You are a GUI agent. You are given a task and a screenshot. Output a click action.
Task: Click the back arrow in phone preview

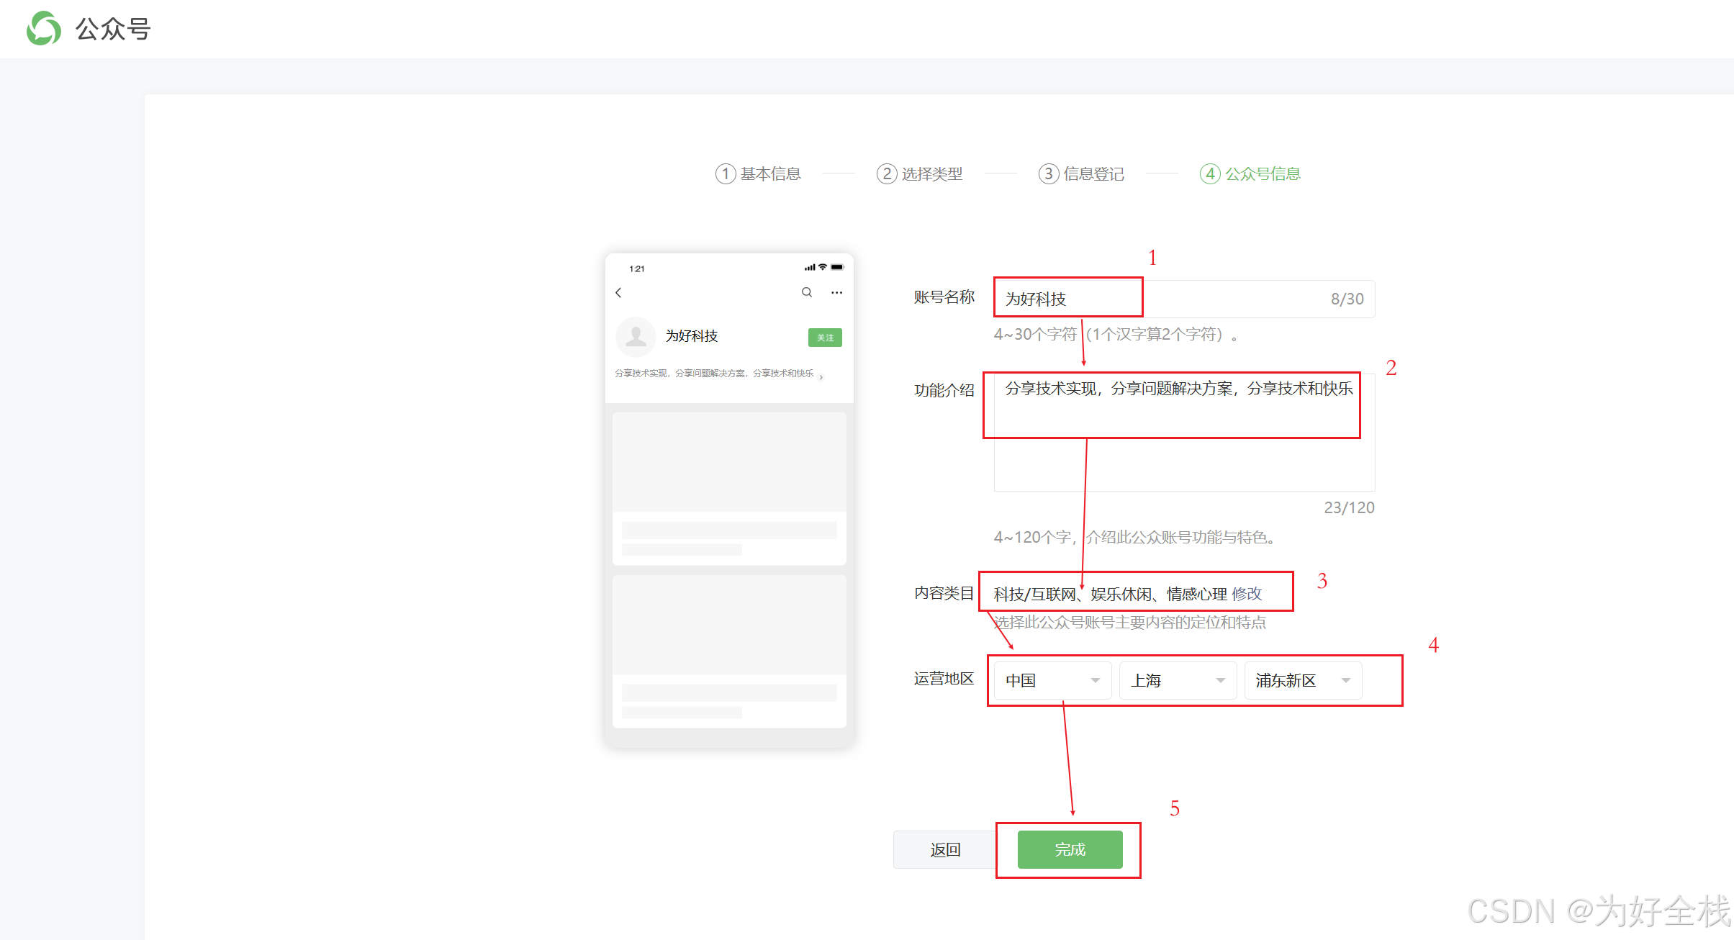tap(618, 292)
